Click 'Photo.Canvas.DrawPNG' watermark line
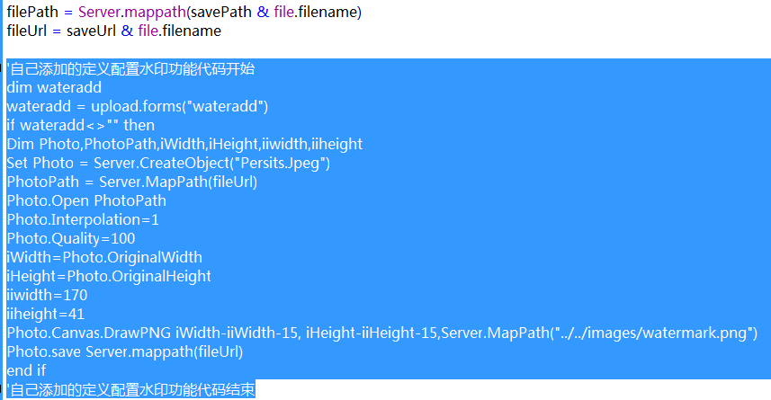The width and height of the screenshot is (771, 400). click(x=382, y=333)
